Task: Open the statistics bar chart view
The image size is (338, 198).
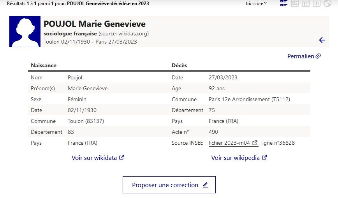Action: point(317,4)
